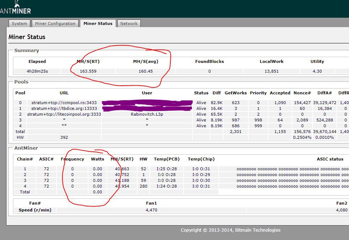Viewport: 349px width, 240px height.
Task: Click the DiffA# value 39,129,472
Action: coord(324,103)
